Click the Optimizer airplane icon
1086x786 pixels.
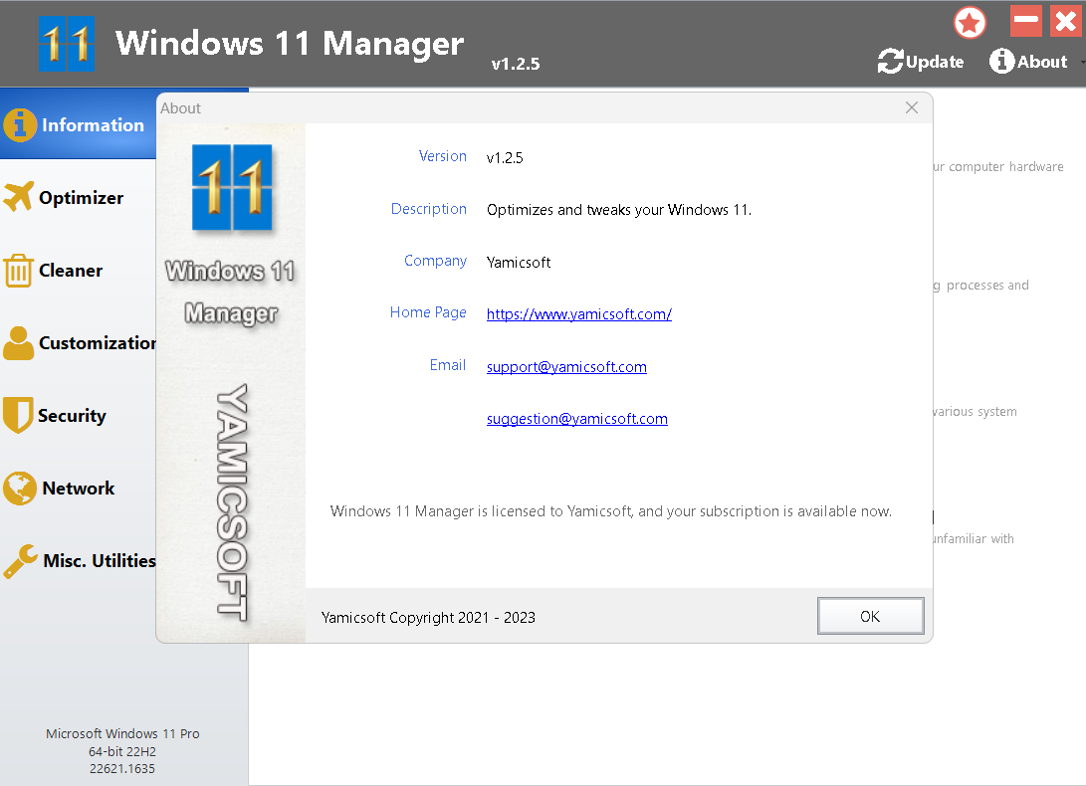tap(18, 196)
